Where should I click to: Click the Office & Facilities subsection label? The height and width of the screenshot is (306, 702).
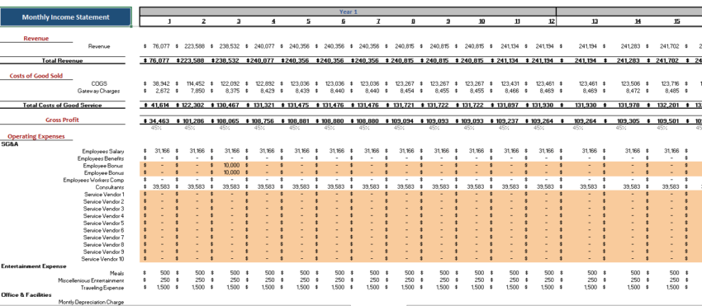click(26, 294)
